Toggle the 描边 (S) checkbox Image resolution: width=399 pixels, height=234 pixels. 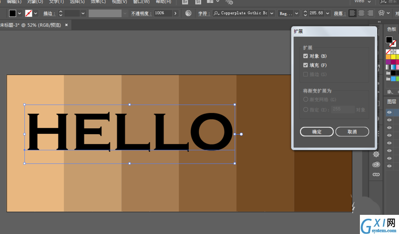(305, 74)
